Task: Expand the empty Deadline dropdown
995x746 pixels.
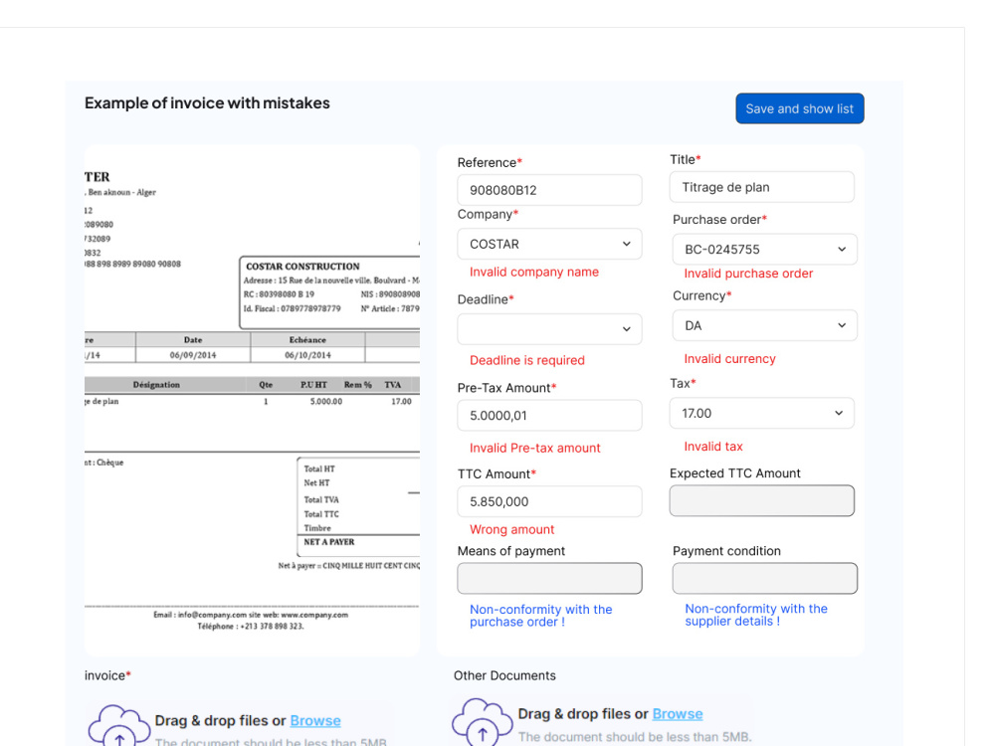Action: click(x=549, y=329)
